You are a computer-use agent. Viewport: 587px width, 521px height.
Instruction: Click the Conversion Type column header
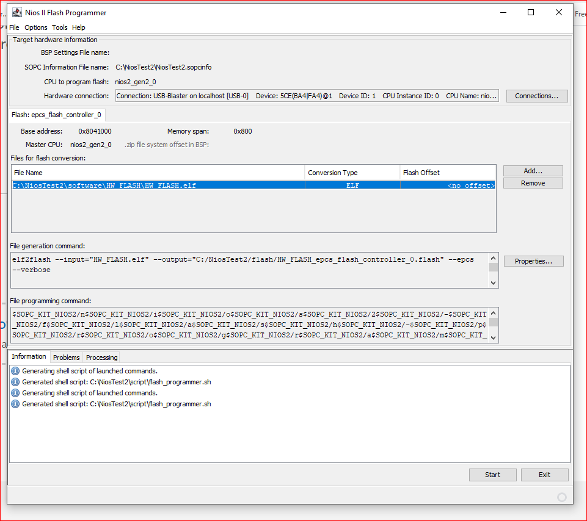click(352, 173)
